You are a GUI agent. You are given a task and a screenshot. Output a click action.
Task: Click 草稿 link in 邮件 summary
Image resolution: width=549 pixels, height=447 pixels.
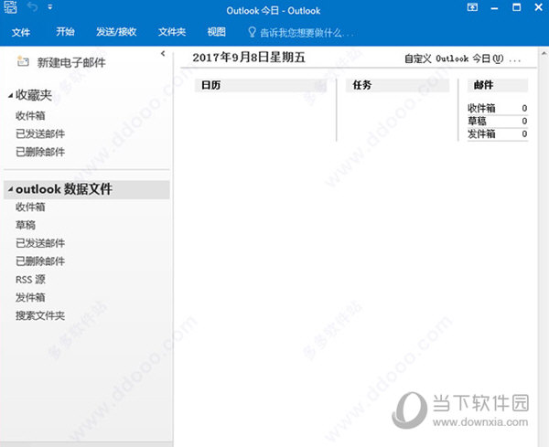click(478, 121)
